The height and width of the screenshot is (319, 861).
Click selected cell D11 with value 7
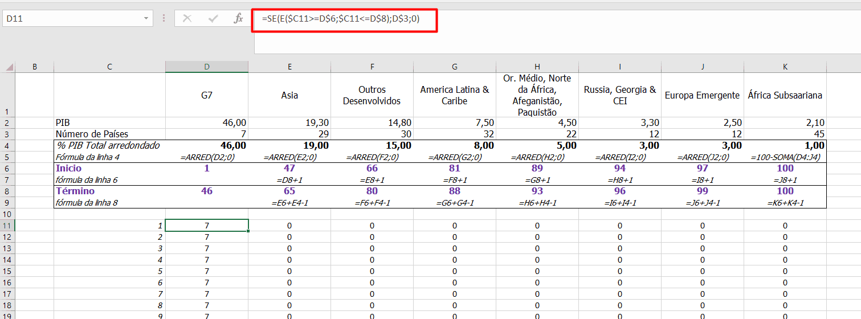coord(207,226)
